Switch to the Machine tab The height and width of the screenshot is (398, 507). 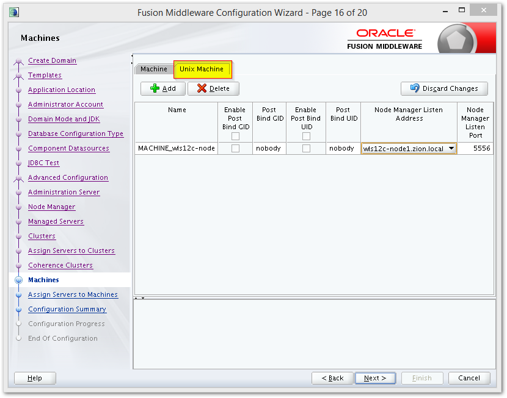tap(154, 69)
